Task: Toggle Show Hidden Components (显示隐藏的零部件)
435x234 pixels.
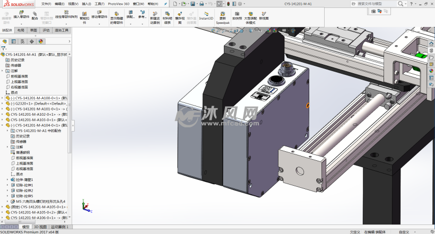Action: (117, 14)
